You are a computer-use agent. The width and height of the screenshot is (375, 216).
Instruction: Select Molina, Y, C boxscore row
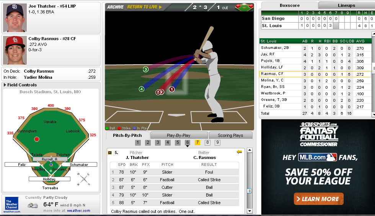tap(315, 81)
